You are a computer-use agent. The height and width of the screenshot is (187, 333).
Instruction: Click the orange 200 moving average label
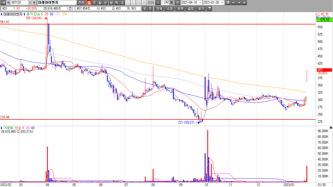point(64,14)
